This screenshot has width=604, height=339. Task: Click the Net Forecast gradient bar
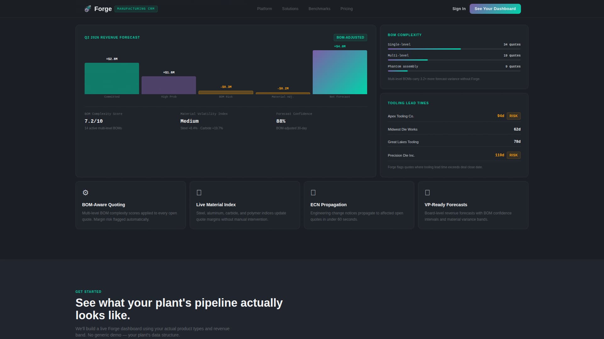(x=340, y=72)
